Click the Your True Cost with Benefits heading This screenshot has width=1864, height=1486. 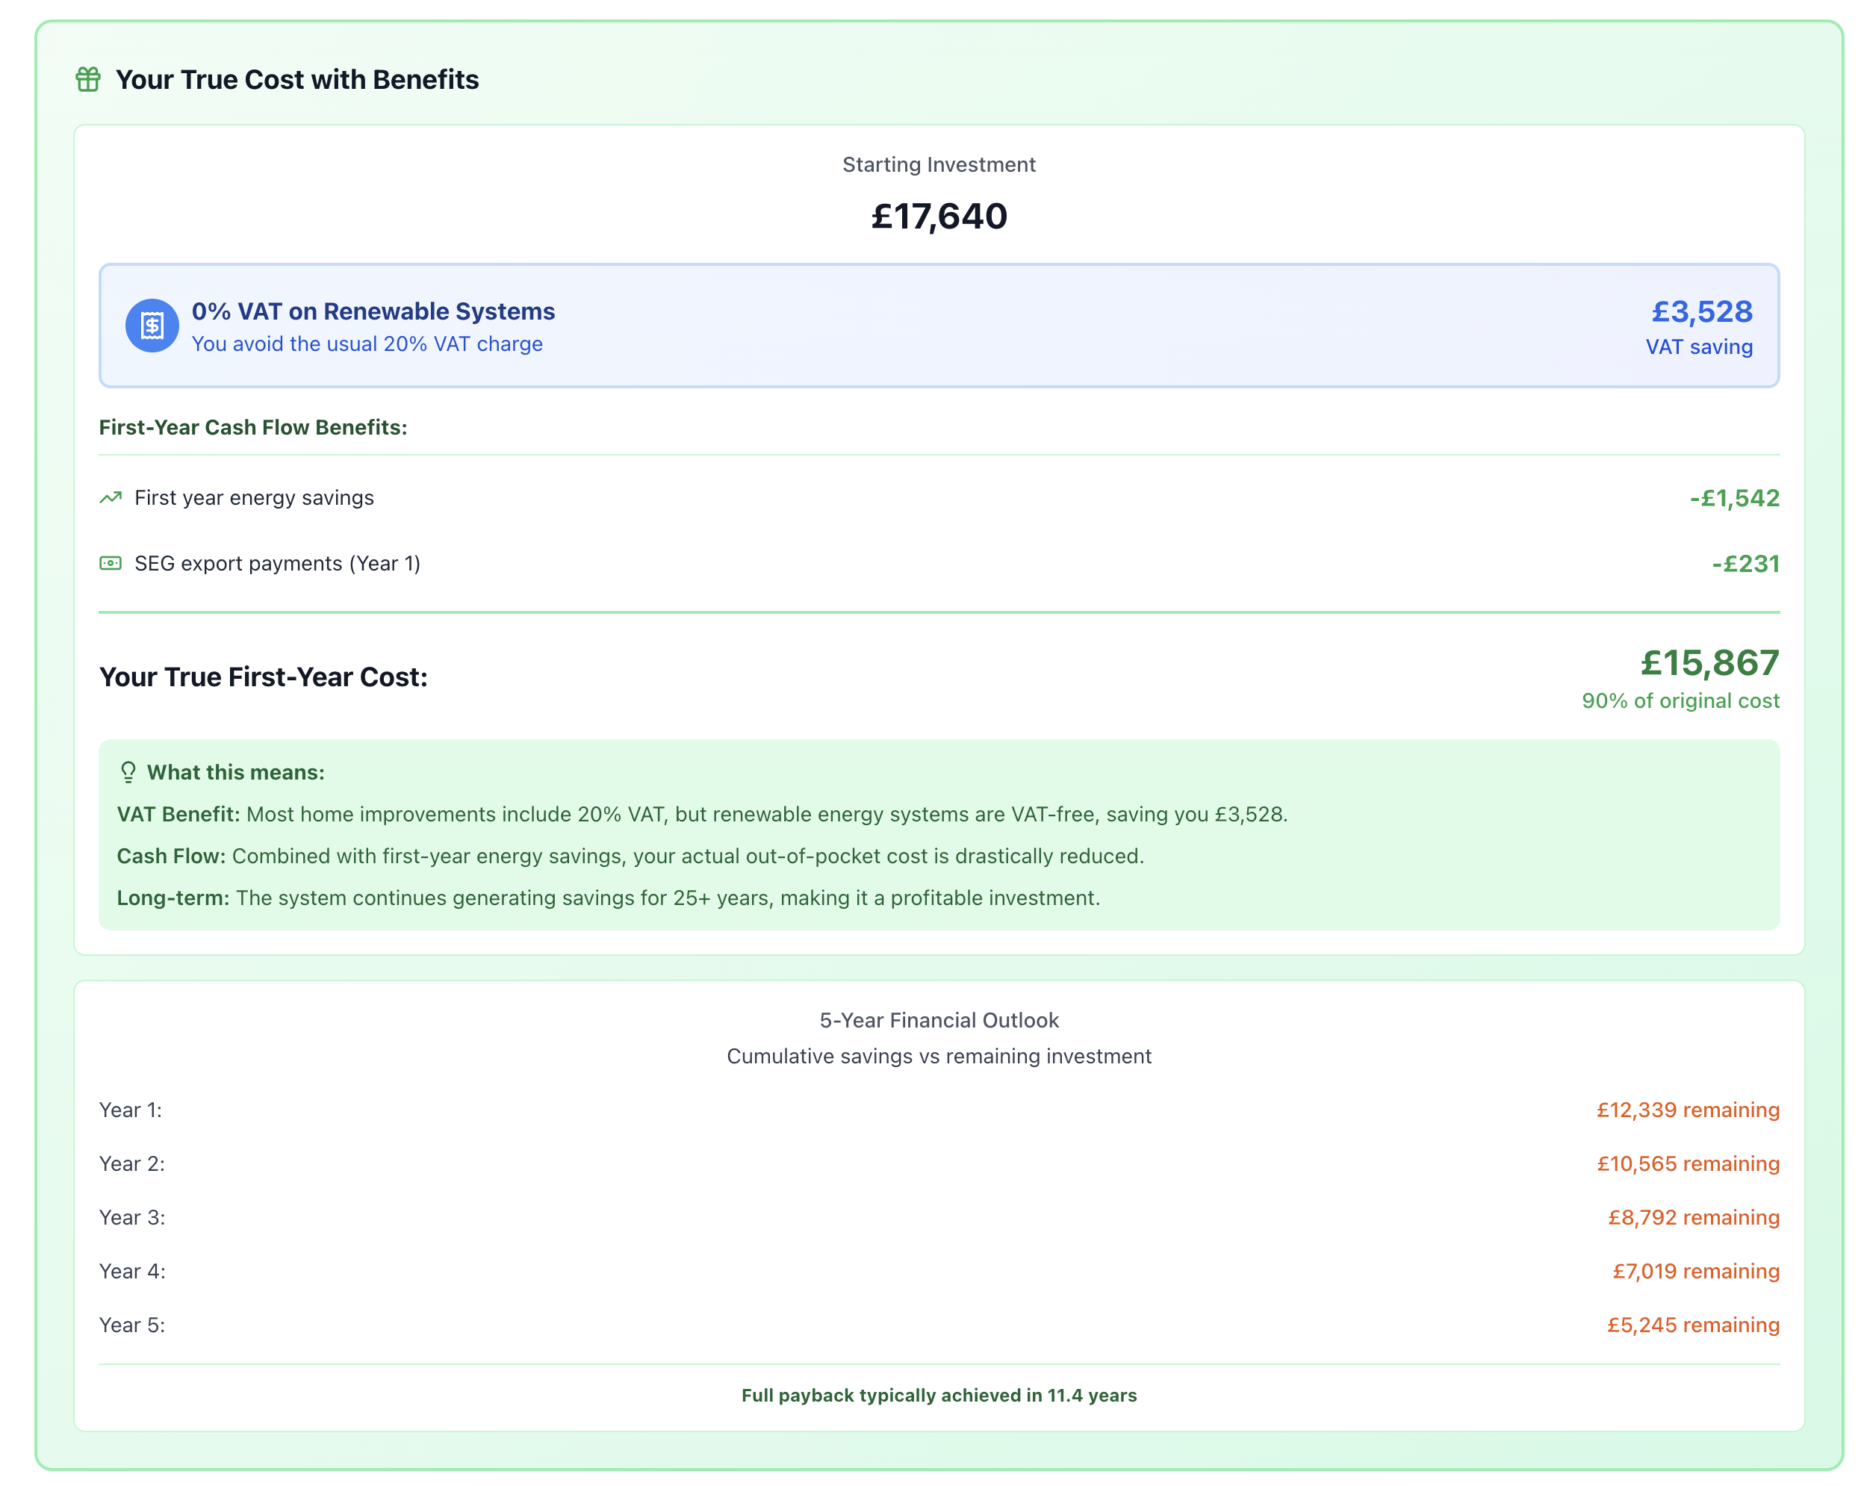point(296,80)
